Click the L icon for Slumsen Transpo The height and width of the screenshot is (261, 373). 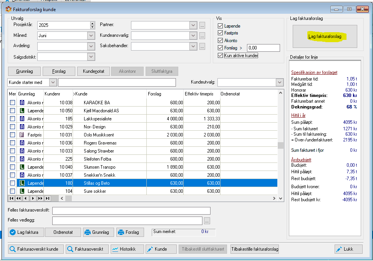(x=22, y=167)
